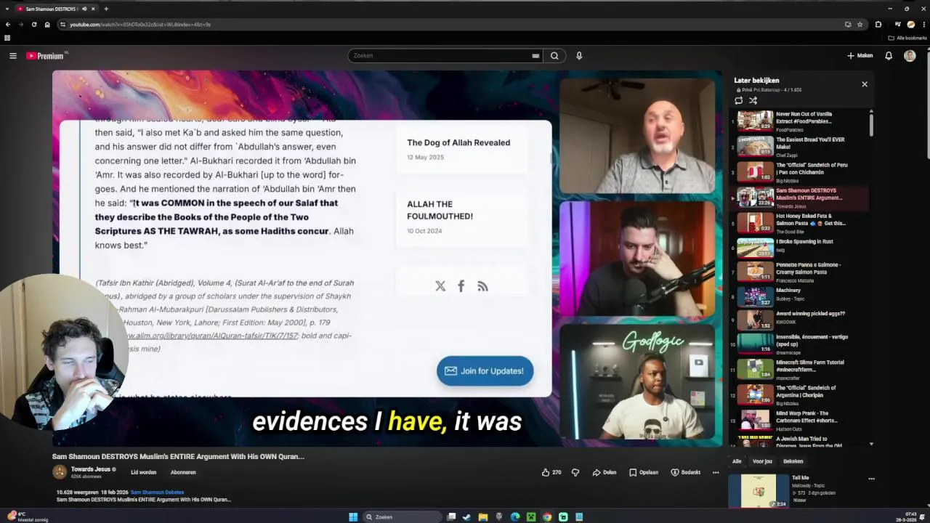The image size is (930, 523).
Task: Toggle loop playlist in Later bekijken
Action: (739, 101)
